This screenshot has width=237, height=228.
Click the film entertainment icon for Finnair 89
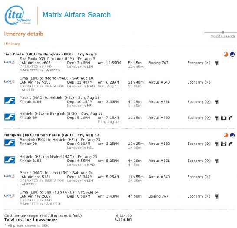pyautogui.click(x=224, y=118)
